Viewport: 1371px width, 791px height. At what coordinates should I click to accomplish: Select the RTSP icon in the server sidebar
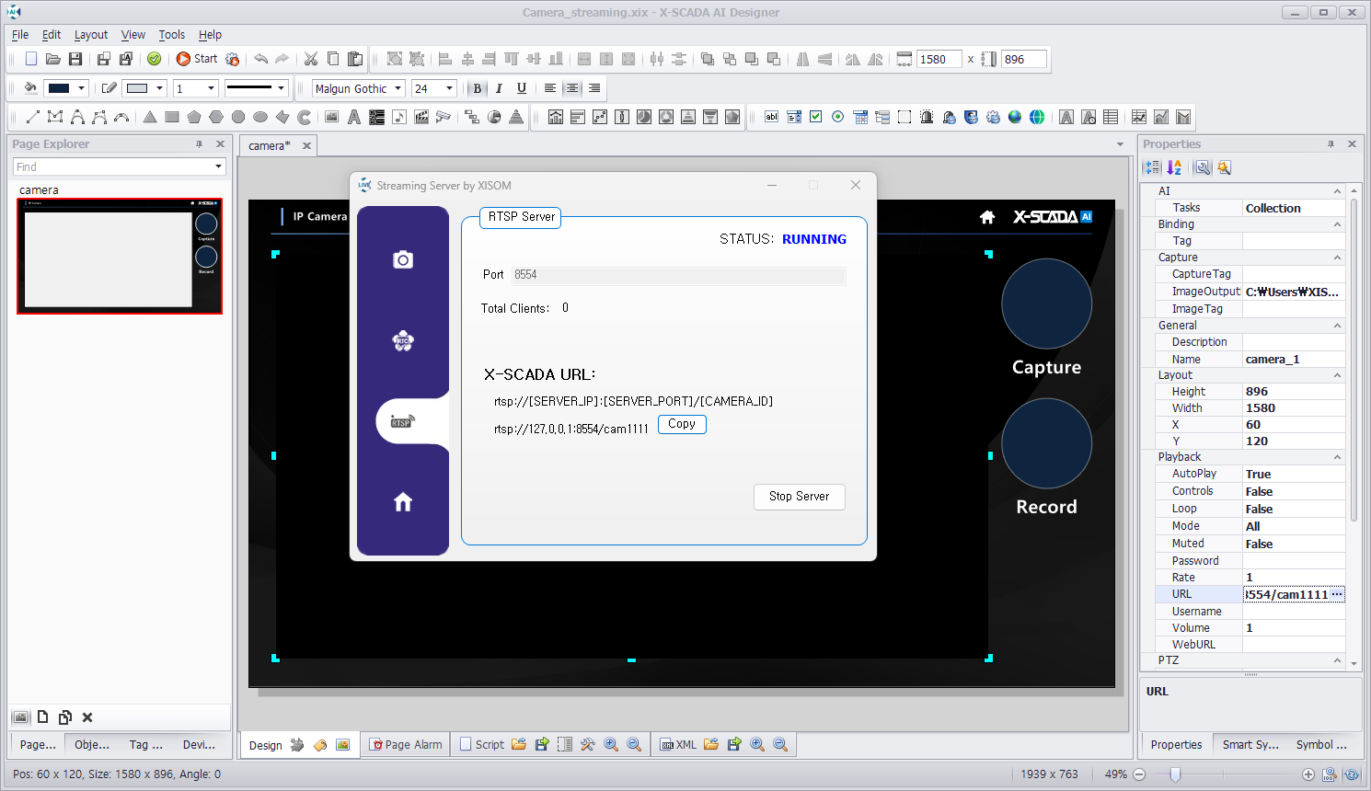pos(403,421)
